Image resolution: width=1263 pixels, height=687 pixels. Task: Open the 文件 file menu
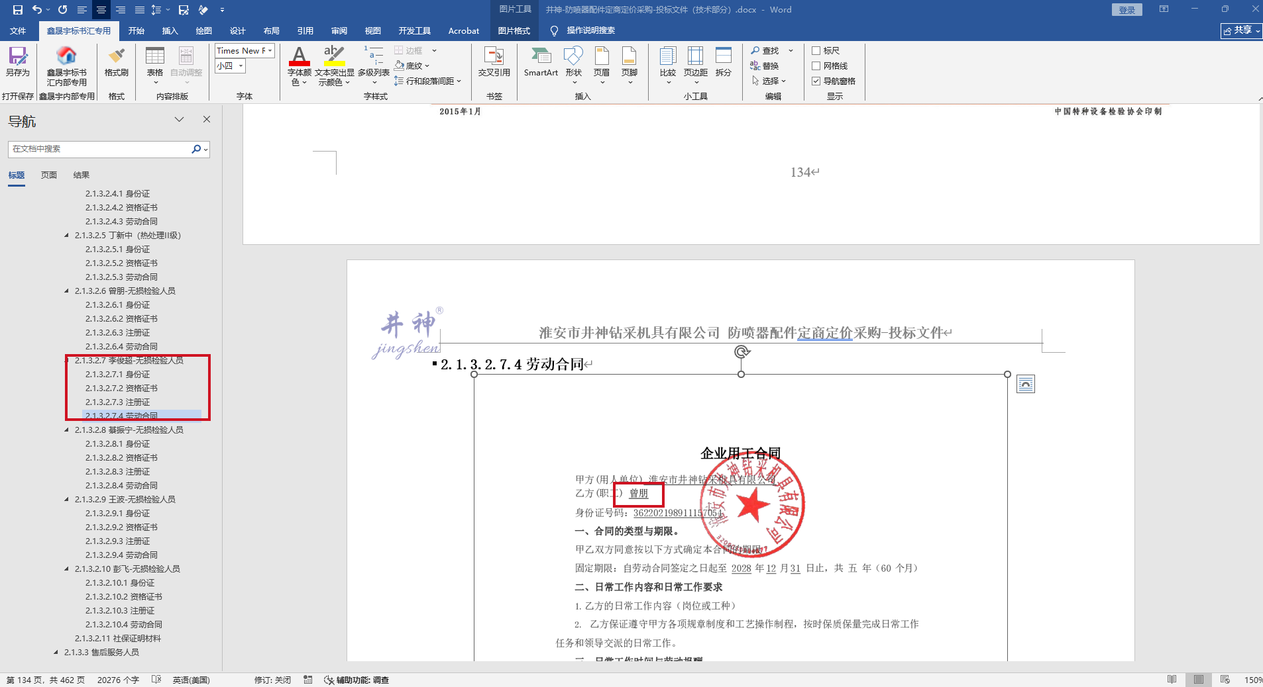coord(18,30)
